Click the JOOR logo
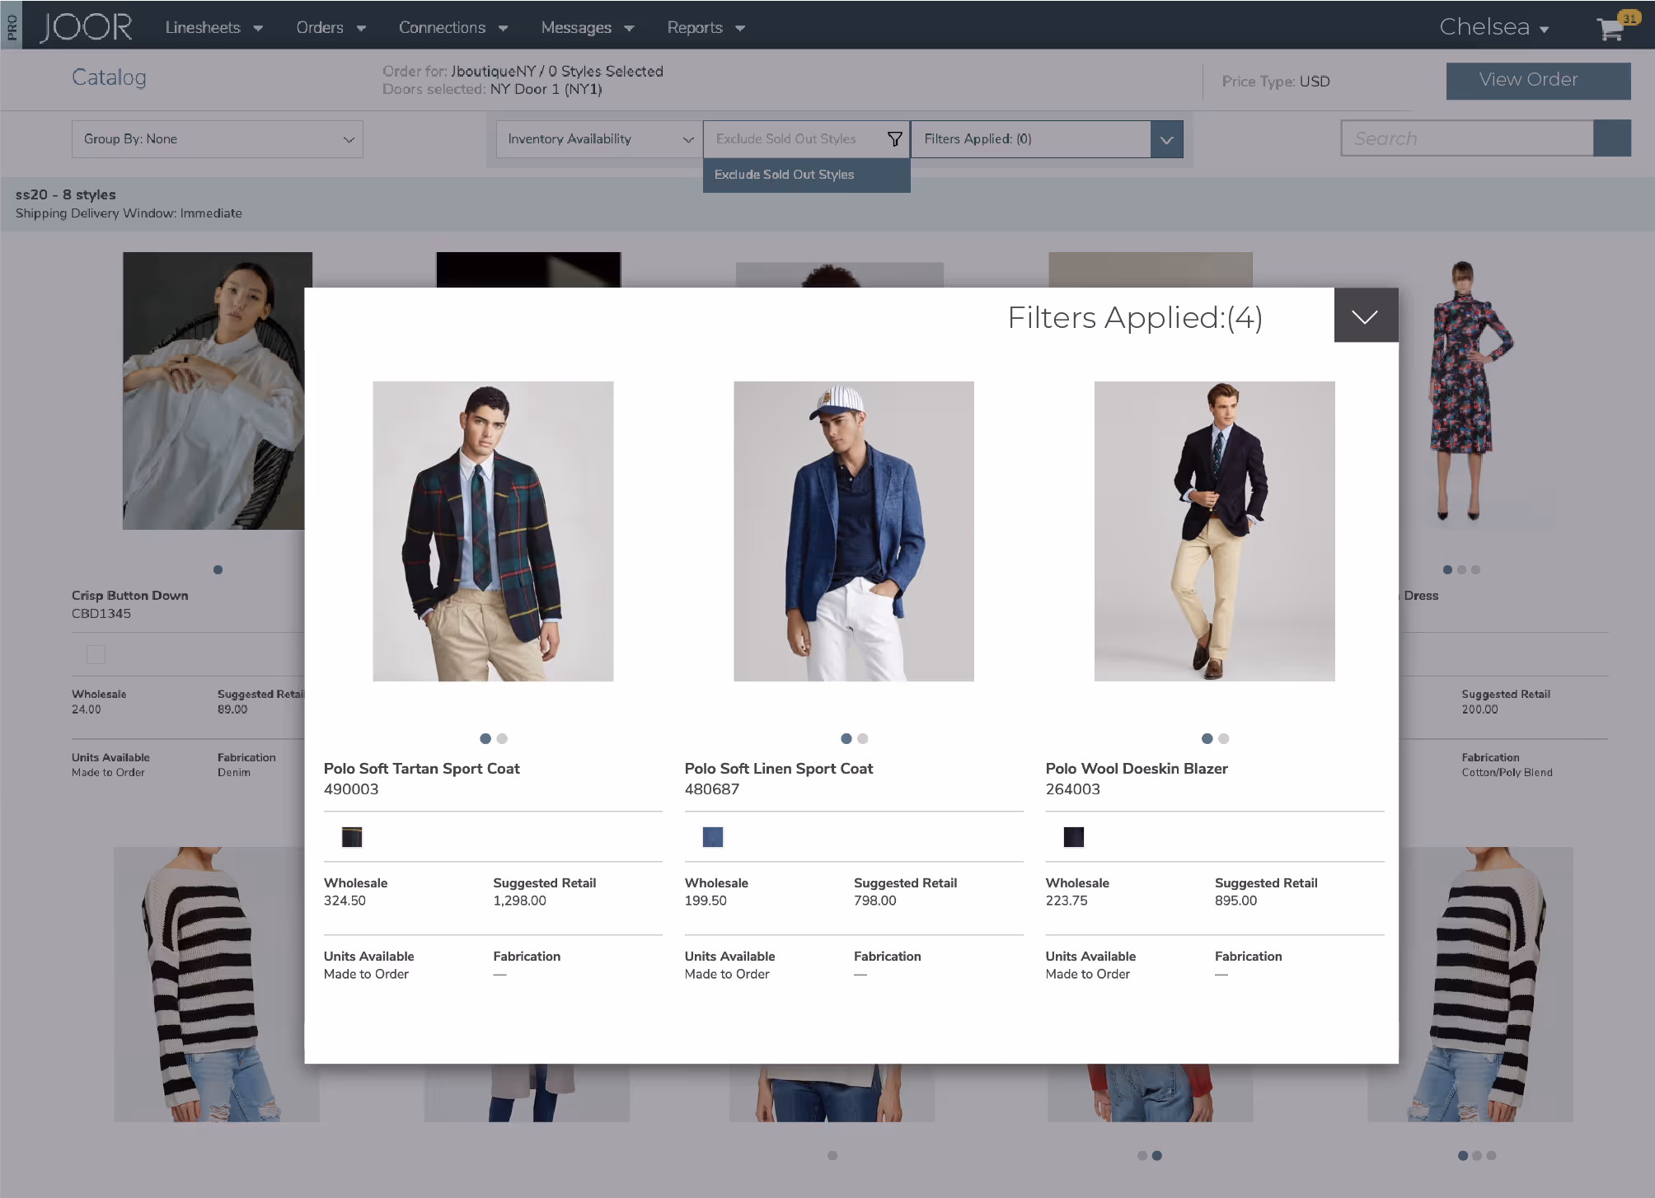The image size is (1655, 1198). (86, 27)
